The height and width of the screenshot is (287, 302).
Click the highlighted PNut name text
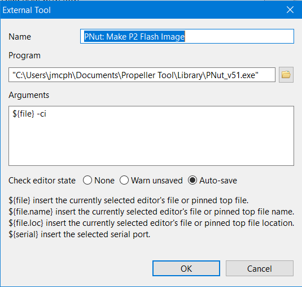click(x=134, y=36)
